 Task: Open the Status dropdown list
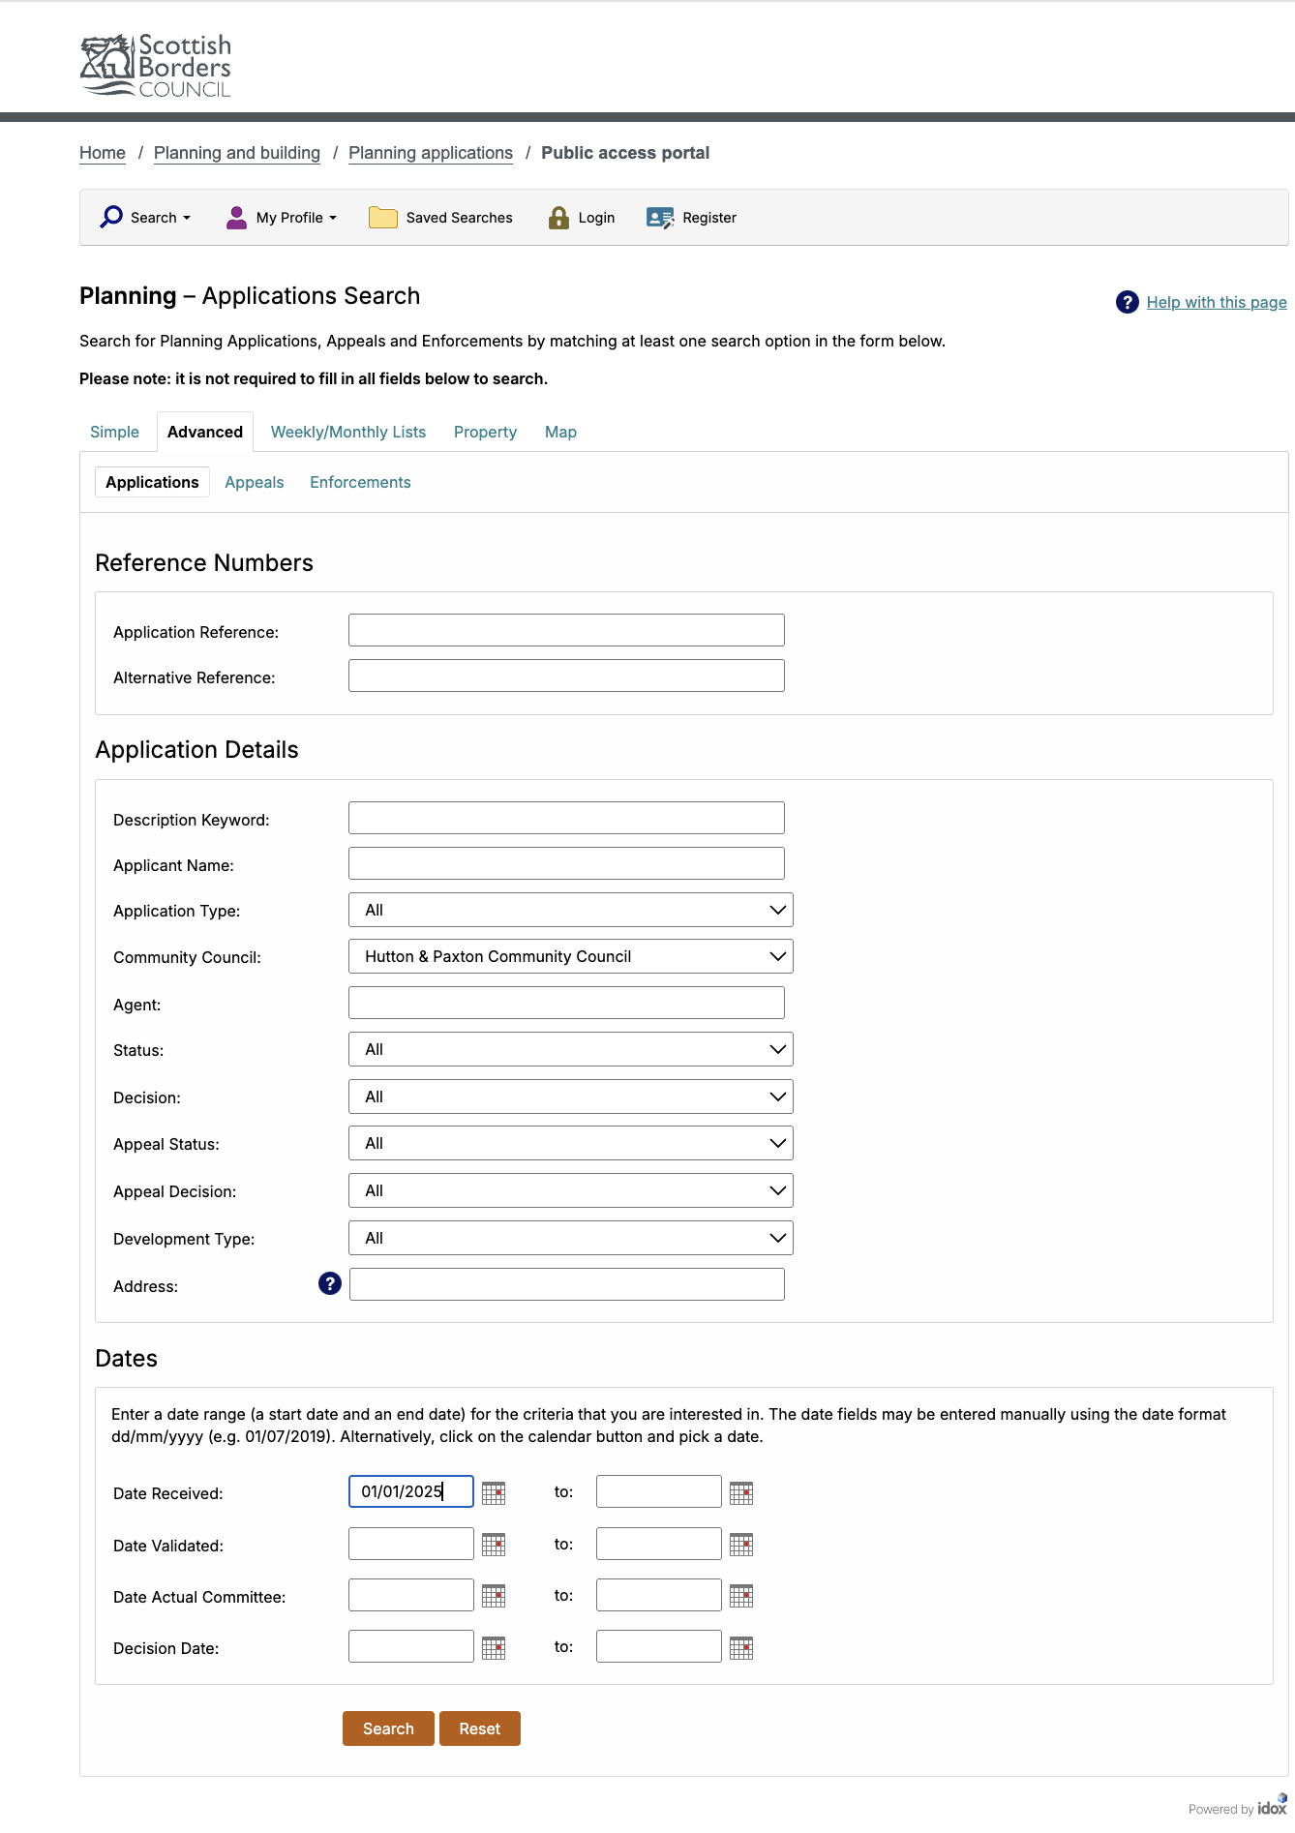[x=570, y=1049]
